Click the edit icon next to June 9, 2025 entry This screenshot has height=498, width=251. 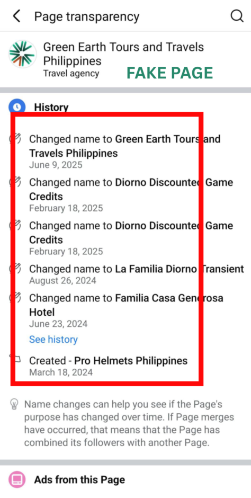coord(16,138)
